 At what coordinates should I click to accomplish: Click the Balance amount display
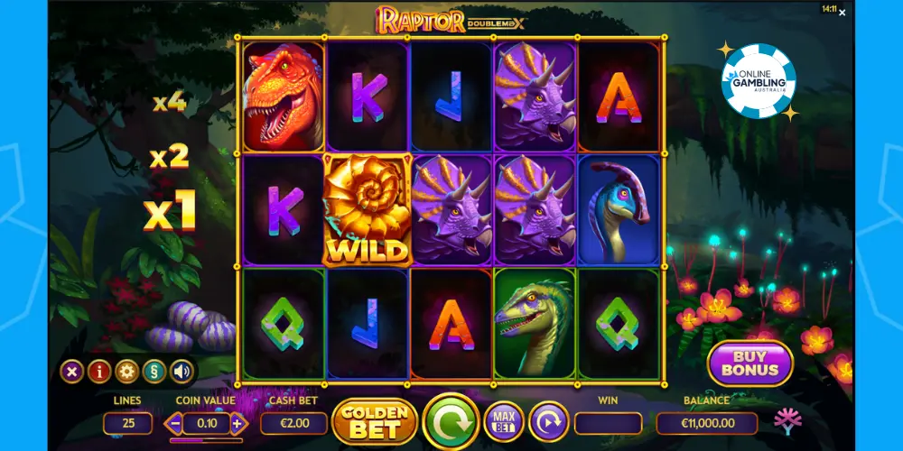pyautogui.click(x=707, y=424)
